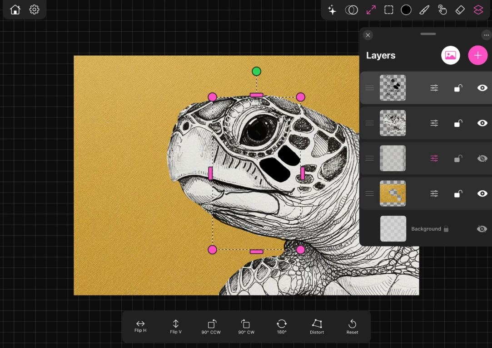
Task: Select the Background layer label
Action: point(426,229)
